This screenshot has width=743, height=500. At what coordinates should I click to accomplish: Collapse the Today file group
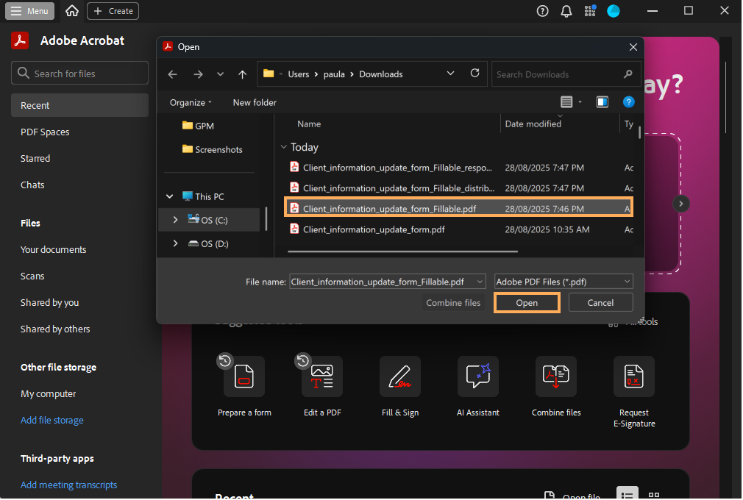pyautogui.click(x=284, y=147)
